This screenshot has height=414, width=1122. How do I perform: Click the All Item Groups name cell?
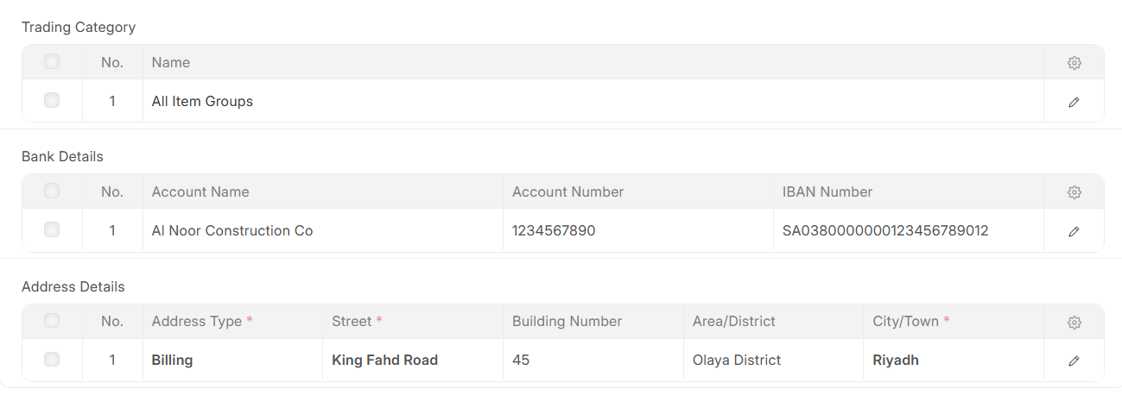click(x=202, y=101)
